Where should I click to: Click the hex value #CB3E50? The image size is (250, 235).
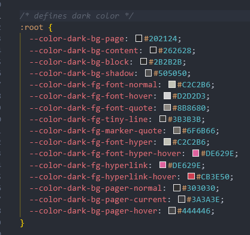(213, 177)
